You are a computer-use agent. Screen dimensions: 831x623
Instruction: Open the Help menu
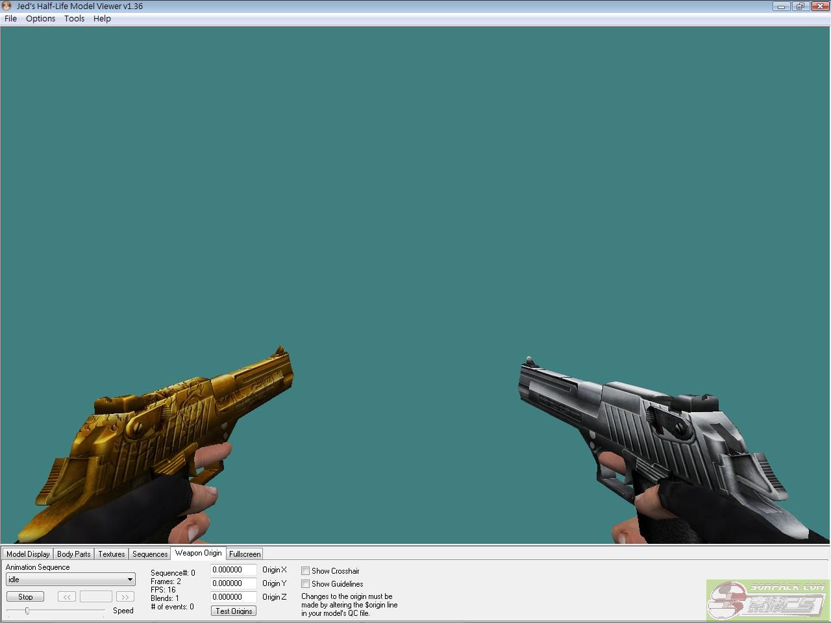(102, 18)
